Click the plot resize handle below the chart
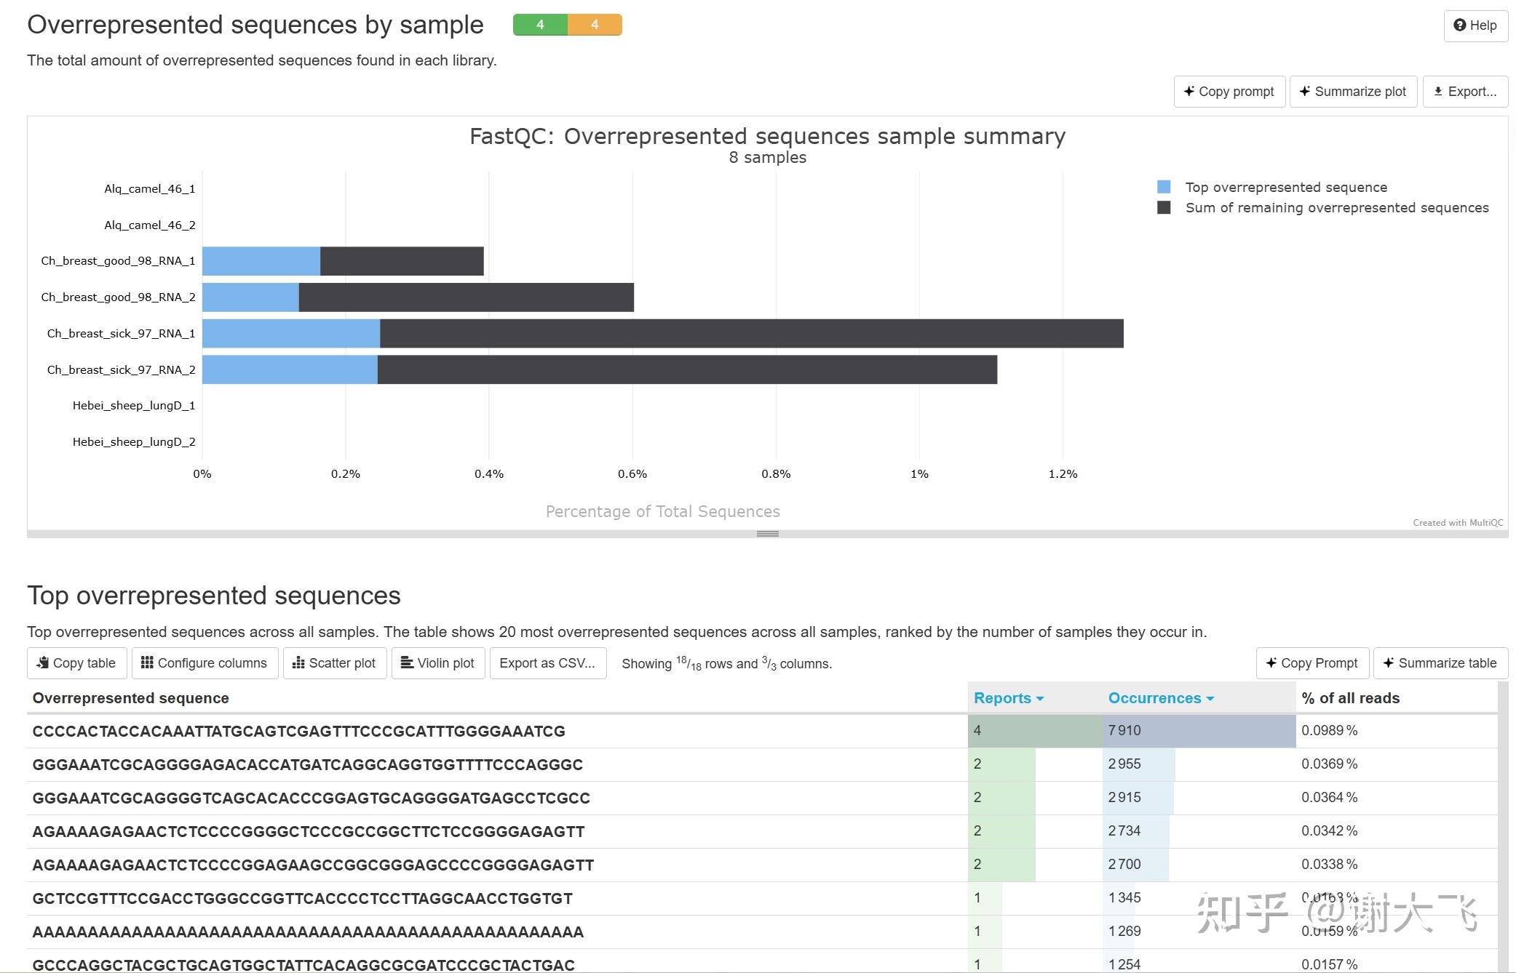The height and width of the screenshot is (973, 1516). tap(767, 533)
